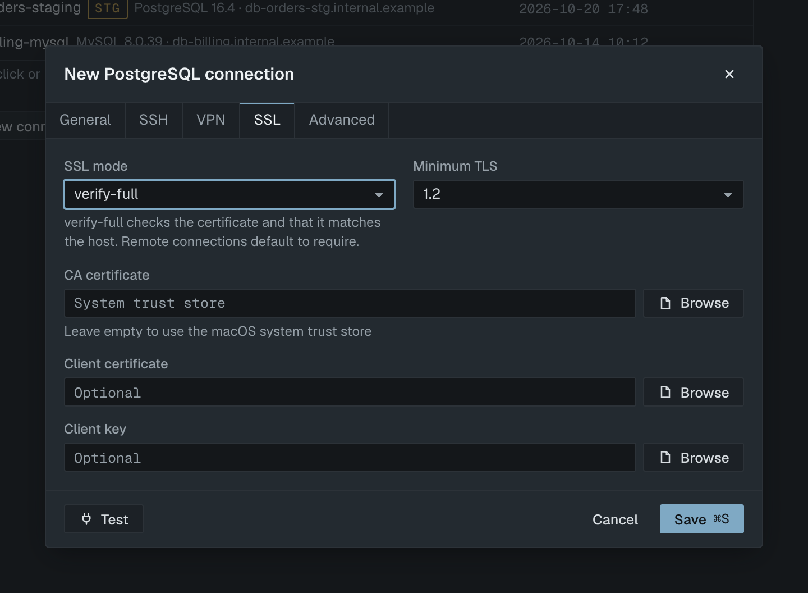
Task: Browse for a CA certificate file
Action: coord(694,303)
